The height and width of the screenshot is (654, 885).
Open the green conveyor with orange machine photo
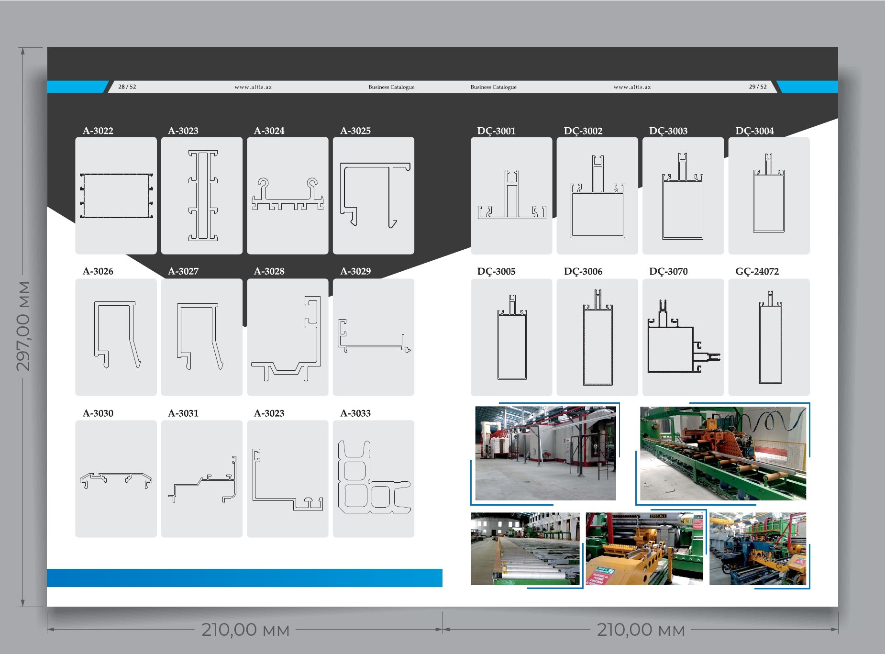(x=723, y=454)
